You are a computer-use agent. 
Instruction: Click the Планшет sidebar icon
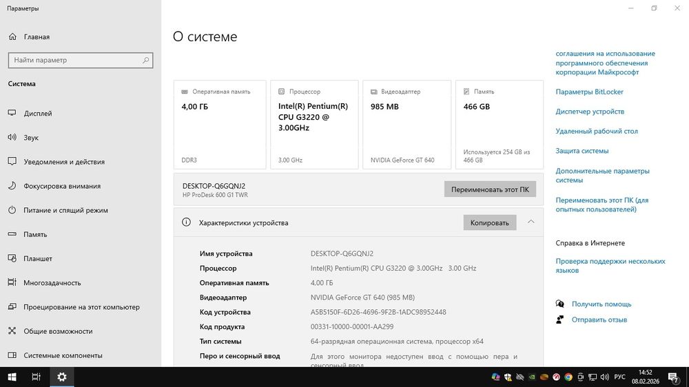(12, 258)
